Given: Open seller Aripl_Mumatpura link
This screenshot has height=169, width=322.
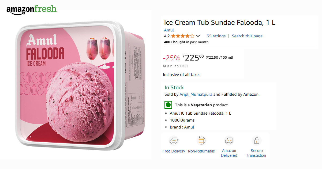Looking at the screenshot, I should 196,94.
